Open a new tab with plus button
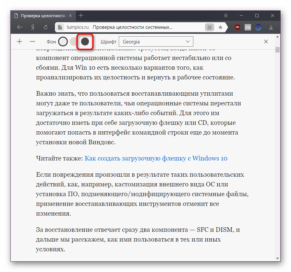Viewport: 291px width, 272px height. 81,16
